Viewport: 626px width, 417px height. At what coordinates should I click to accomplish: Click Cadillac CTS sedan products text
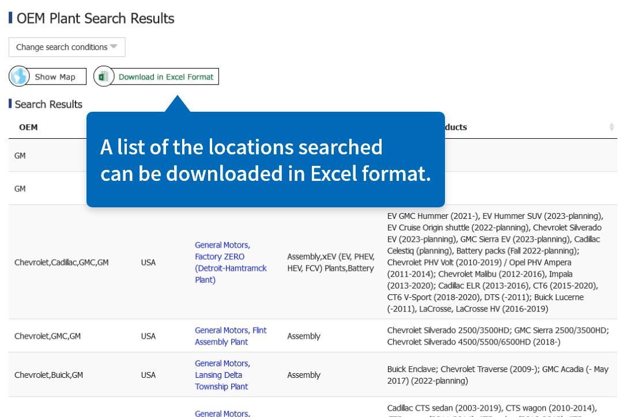[492, 409]
